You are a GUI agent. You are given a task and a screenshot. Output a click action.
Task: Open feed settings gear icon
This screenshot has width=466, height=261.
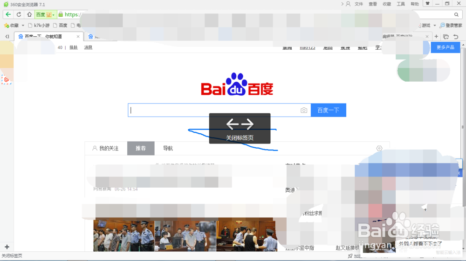click(x=379, y=148)
